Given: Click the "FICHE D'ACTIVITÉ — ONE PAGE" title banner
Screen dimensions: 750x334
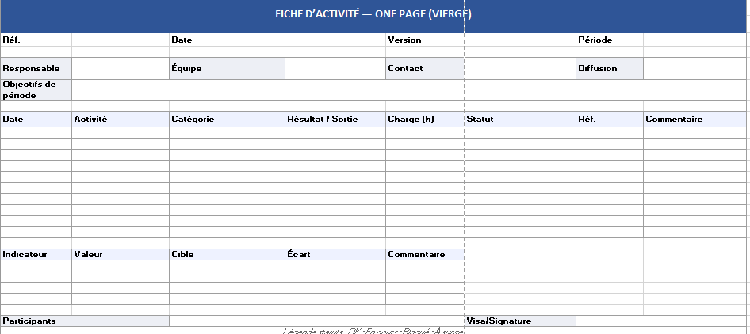Looking at the screenshot, I should click(374, 15).
